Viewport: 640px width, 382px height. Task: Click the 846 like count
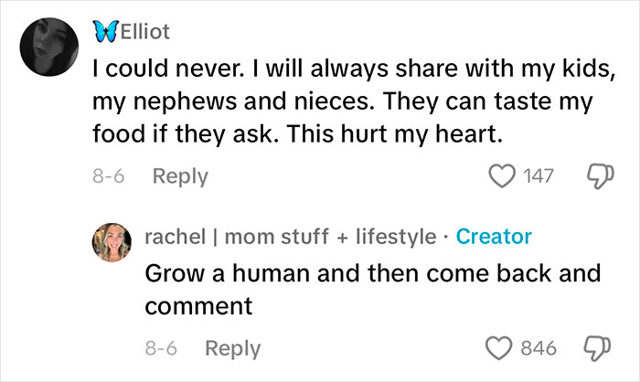(x=538, y=348)
